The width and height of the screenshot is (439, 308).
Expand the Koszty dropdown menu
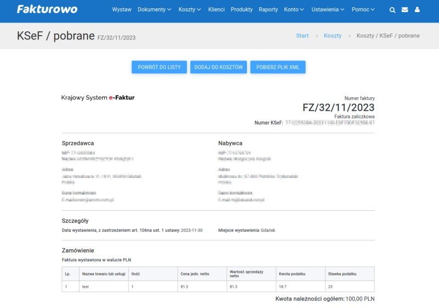tap(189, 9)
